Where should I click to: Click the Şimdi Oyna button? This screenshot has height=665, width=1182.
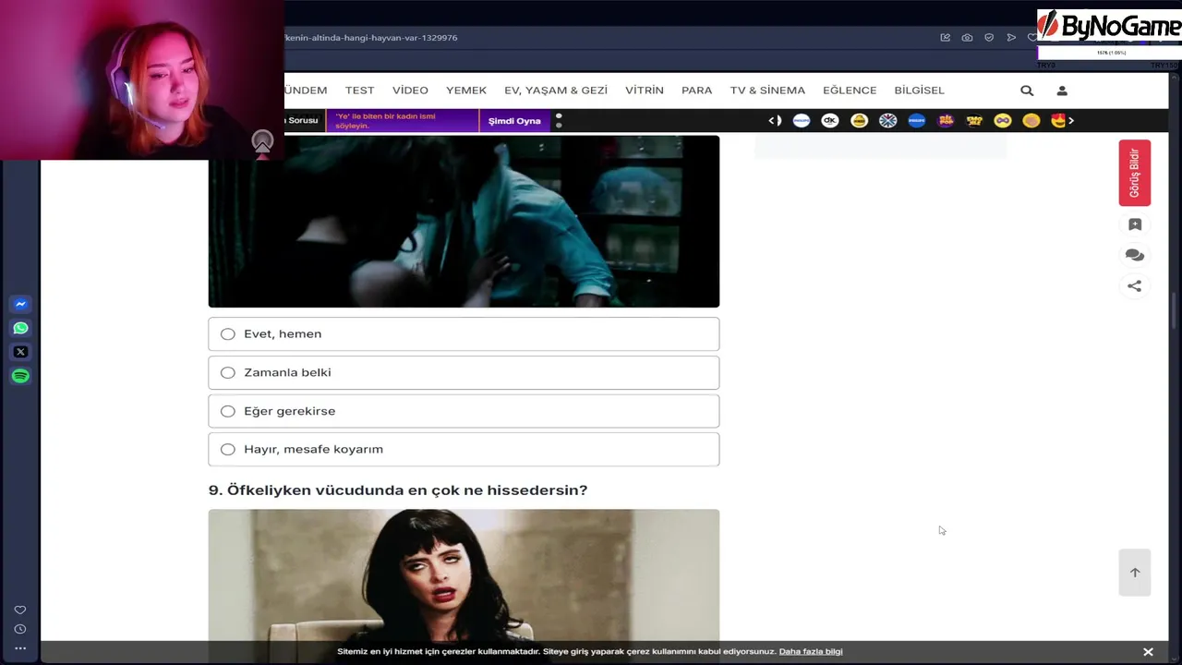[x=514, y=121]
